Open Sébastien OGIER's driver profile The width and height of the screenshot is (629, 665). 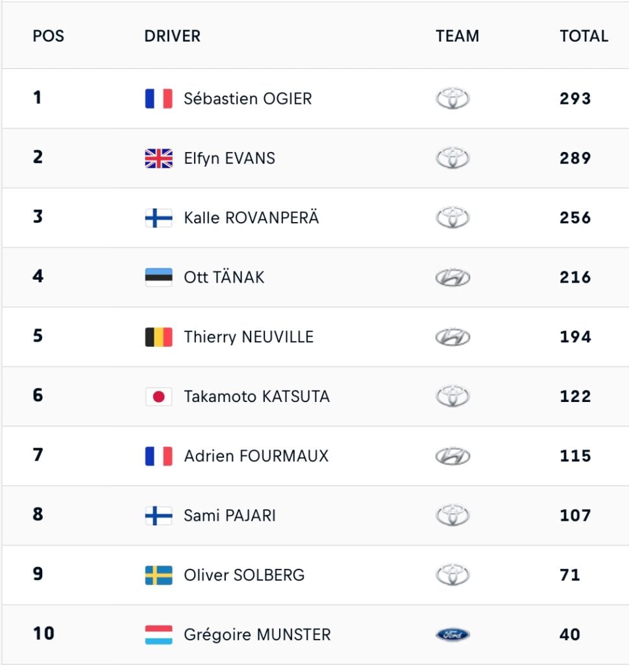(x=248, y=99)
